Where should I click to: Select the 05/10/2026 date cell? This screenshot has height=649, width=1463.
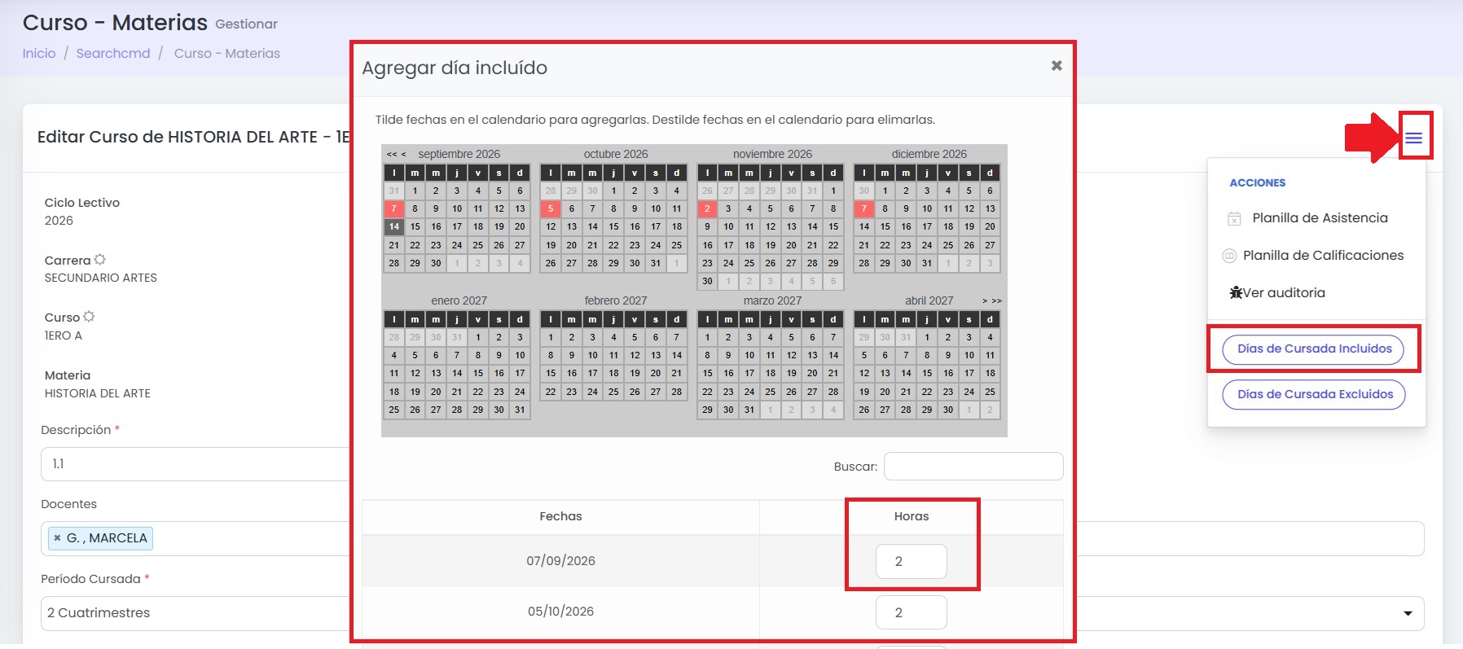coord(561,612)
